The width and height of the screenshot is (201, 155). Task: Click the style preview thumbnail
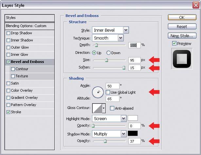pos(182,59)
